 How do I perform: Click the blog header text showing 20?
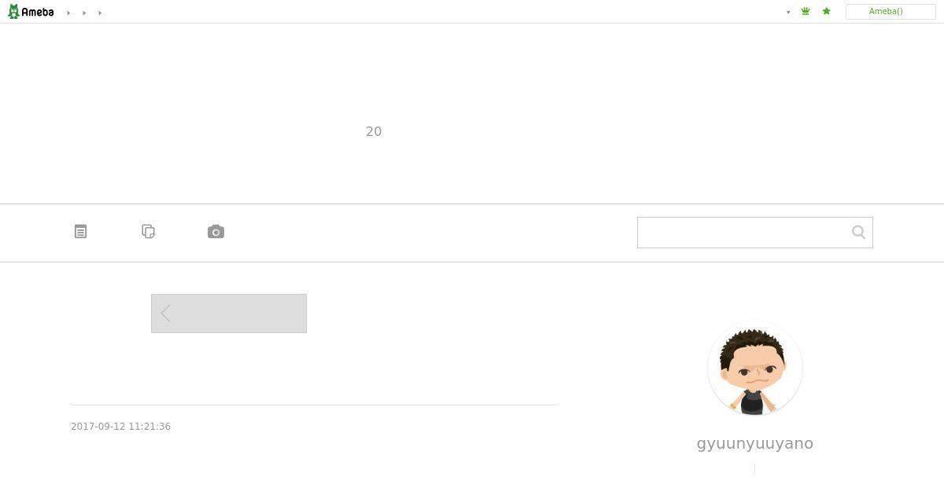(x=374, y=131)
